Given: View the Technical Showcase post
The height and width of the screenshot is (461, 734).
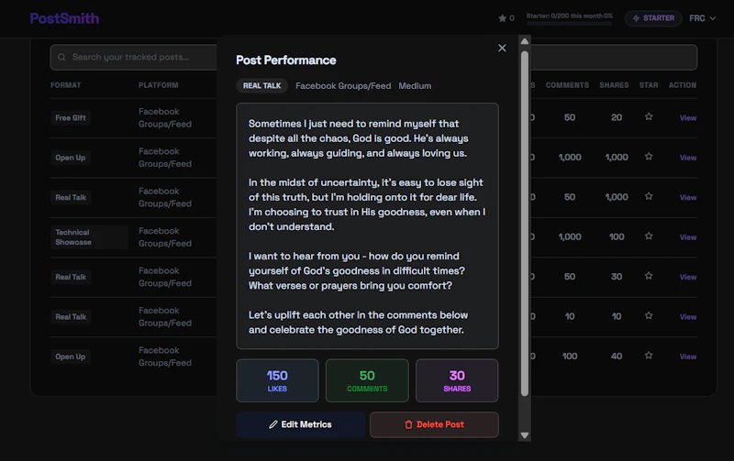Looking at the screenshot, I should pos(687,237).
